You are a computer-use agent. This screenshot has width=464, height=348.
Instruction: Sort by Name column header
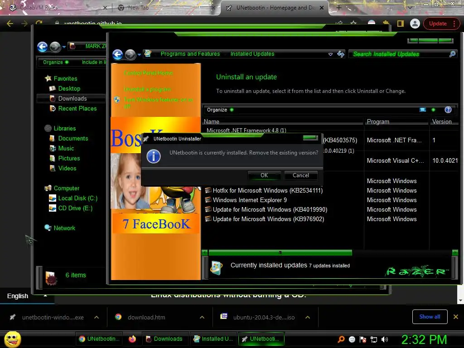[x=283, y=121]
